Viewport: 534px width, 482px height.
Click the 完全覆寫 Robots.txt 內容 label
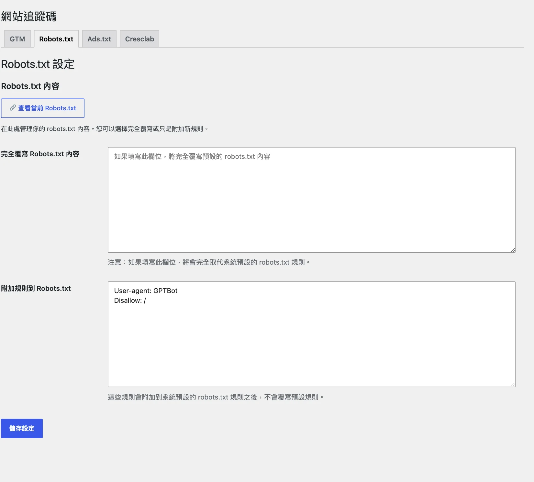coord(40,154)
